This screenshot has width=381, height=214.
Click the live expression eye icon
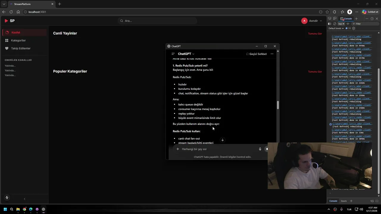click(x=348, y=24)
